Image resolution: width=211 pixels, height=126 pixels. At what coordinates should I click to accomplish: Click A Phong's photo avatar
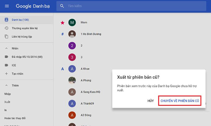pos(72,80)
